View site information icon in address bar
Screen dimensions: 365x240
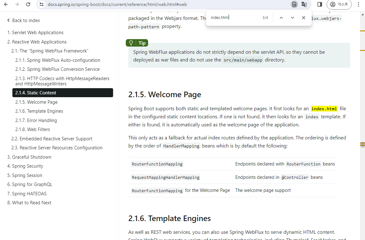pos(42,4)
